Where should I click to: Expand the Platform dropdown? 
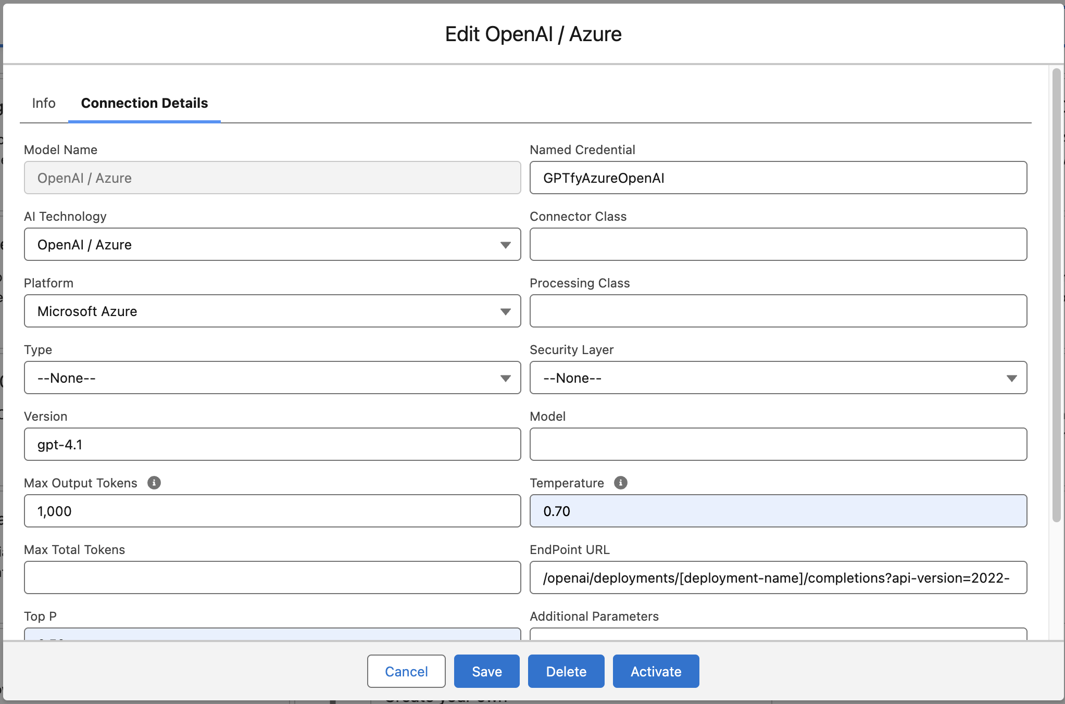click(272, 311)
